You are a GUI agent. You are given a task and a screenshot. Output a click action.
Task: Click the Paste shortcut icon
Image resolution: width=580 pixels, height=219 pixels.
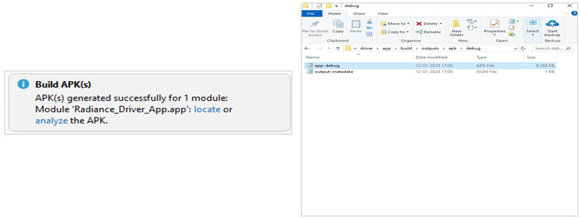[369, 34]
